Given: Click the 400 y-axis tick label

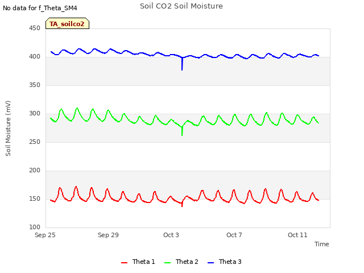Looking at the screenshot, I should (35, 57).
